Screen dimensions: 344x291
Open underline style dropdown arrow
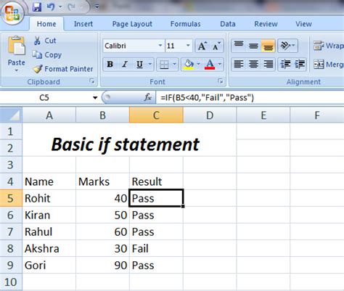150,64
